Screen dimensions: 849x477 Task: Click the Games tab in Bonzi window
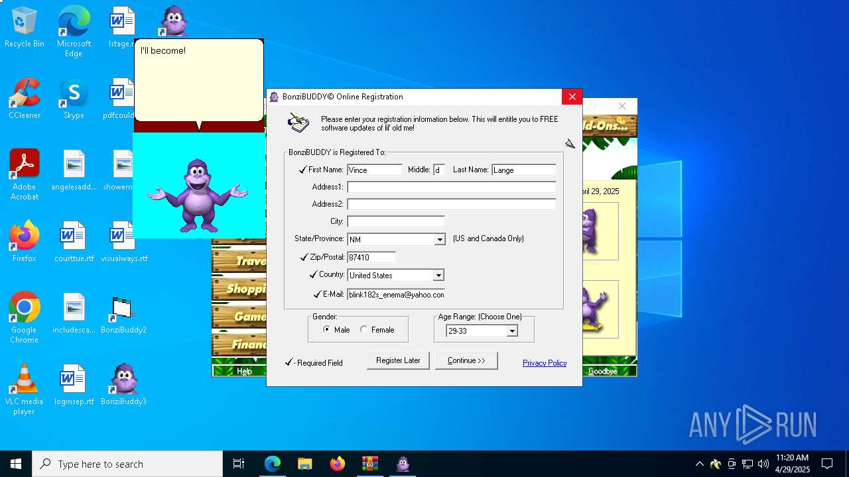click(x=239, y=317)
